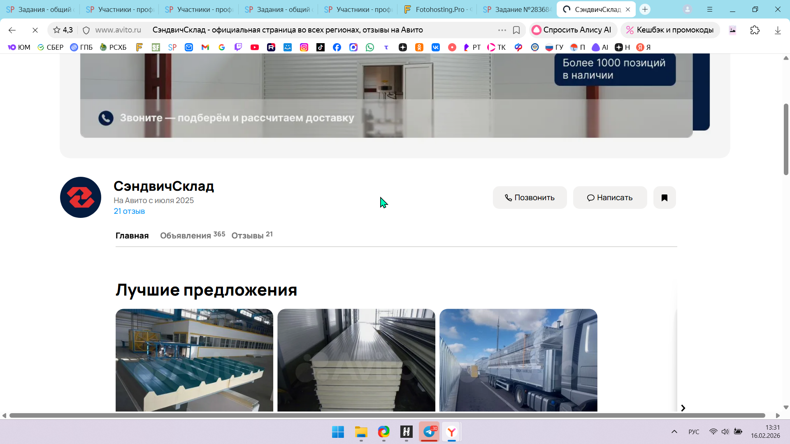Screen dimensions: 790x444
Task: Open the truck offer thumbnail
Action: (518, 360)
